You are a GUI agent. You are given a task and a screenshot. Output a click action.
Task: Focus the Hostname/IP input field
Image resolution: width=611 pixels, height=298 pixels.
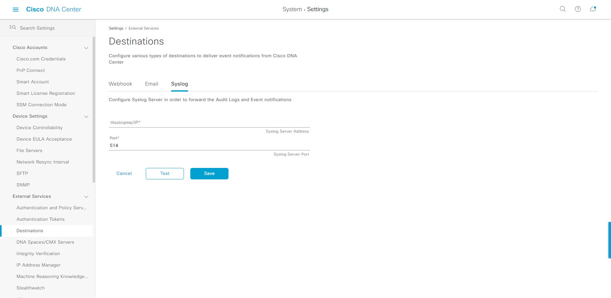[209, 122]
